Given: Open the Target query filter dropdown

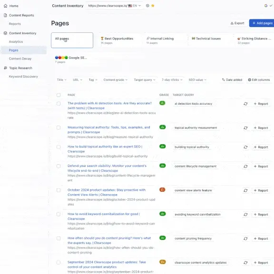Looking at the screenshot, I should pyautogui.click(x=145, y=80).
